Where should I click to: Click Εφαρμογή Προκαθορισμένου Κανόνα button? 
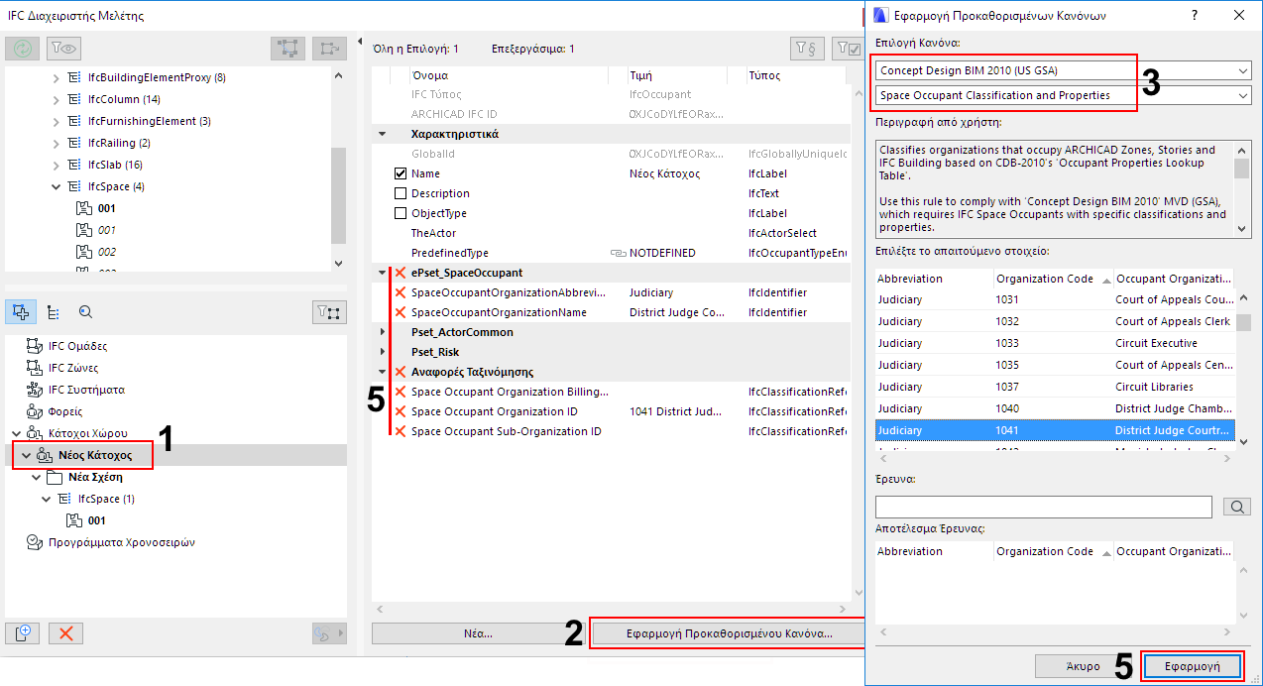coord(729,632)
